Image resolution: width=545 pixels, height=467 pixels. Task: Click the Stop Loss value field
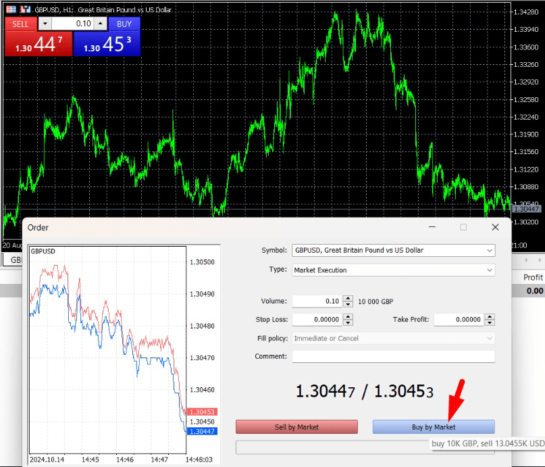click(317, 320)
